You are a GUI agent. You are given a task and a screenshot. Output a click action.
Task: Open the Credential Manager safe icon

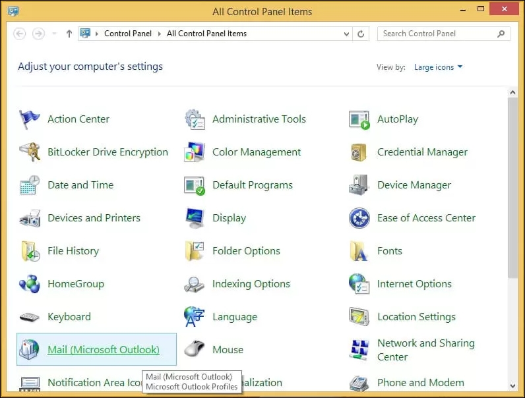coord(359,152)
